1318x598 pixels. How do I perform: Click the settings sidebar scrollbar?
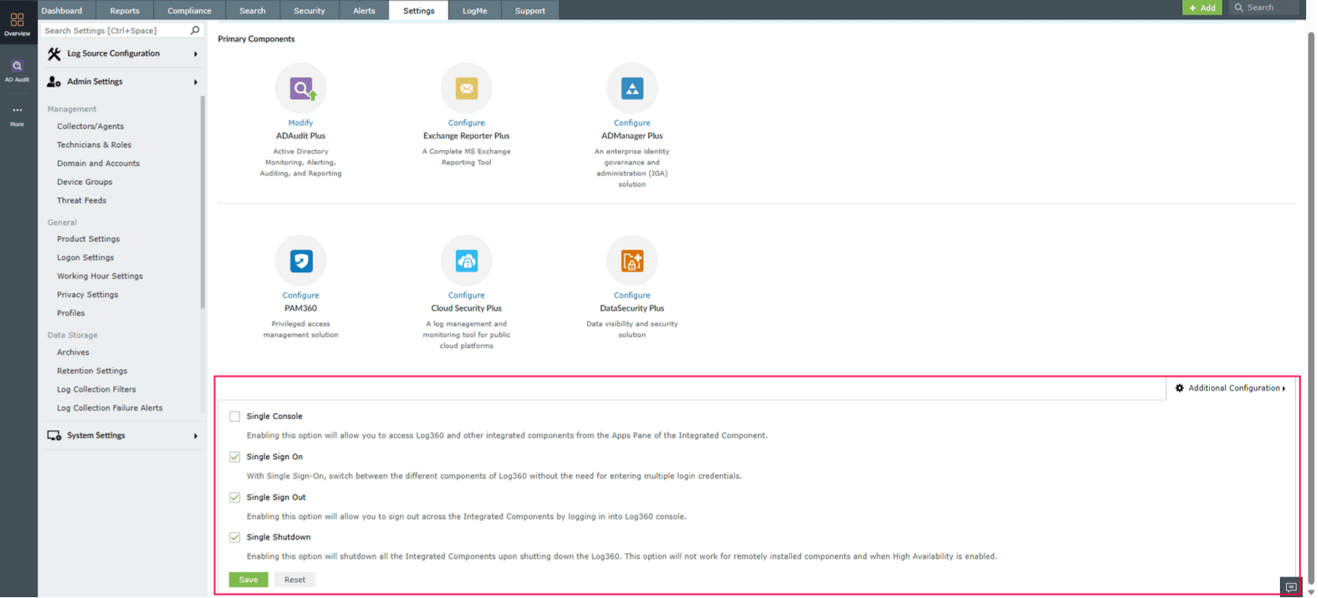coord(203,203)
